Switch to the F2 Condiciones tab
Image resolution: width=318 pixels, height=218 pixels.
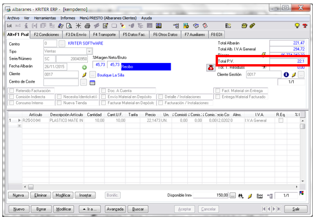[x=46, y=35]
